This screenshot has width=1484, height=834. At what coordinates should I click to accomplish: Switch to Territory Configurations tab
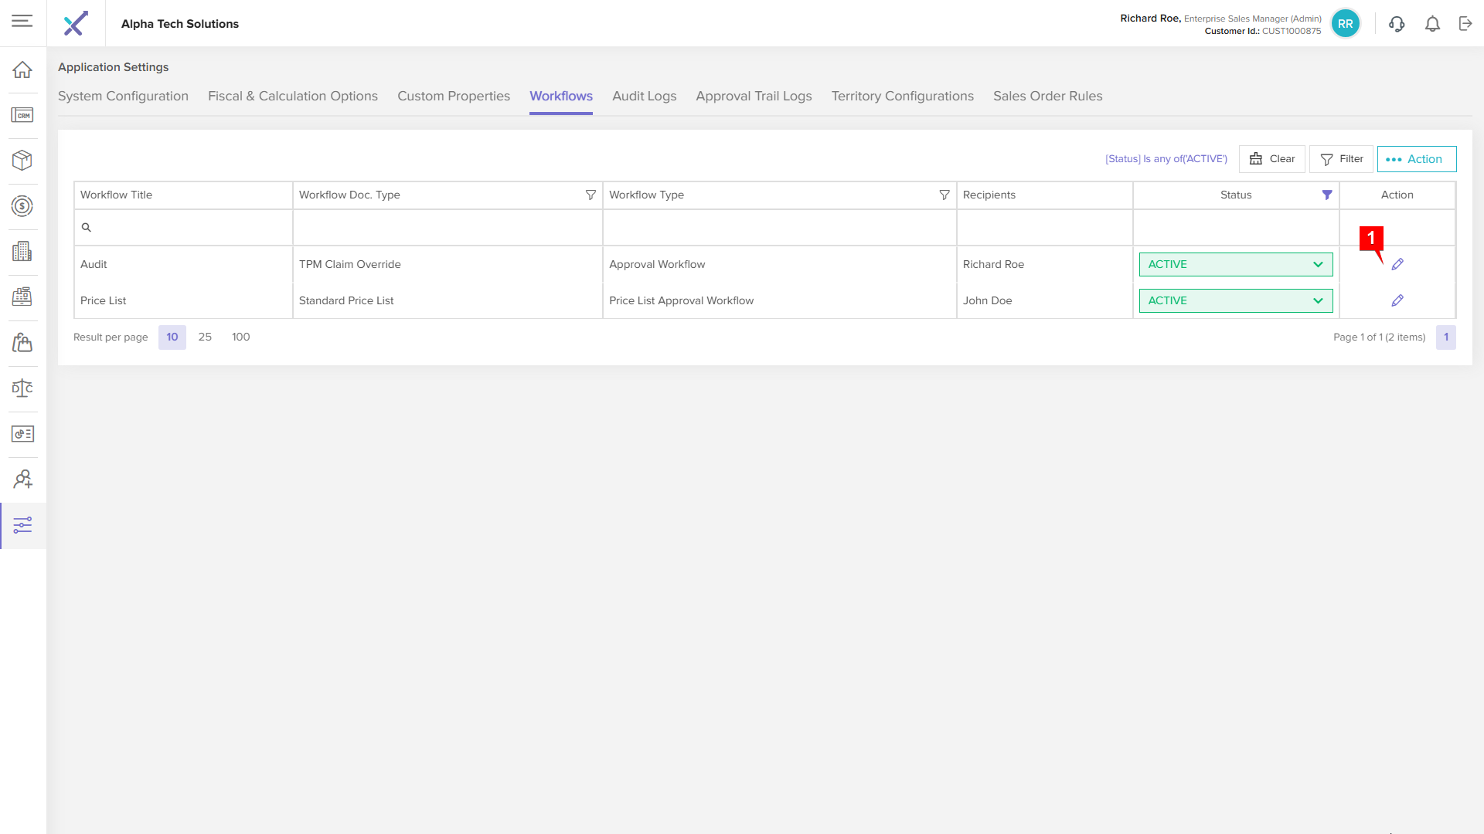pos(902,97)
